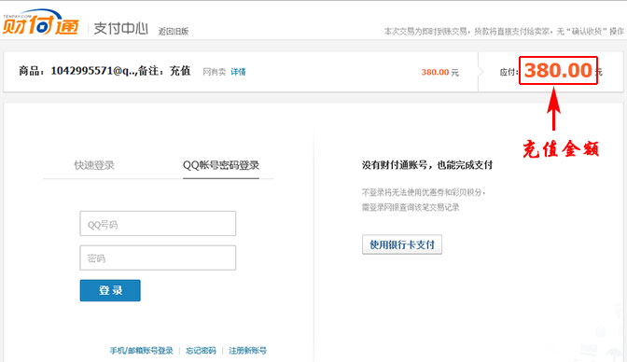Open the 忘记密码 link
The image size is (627, 362).
tap(201, 351)
